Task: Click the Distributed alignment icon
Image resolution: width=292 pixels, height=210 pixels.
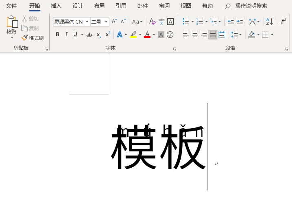Action: [222, 35]
